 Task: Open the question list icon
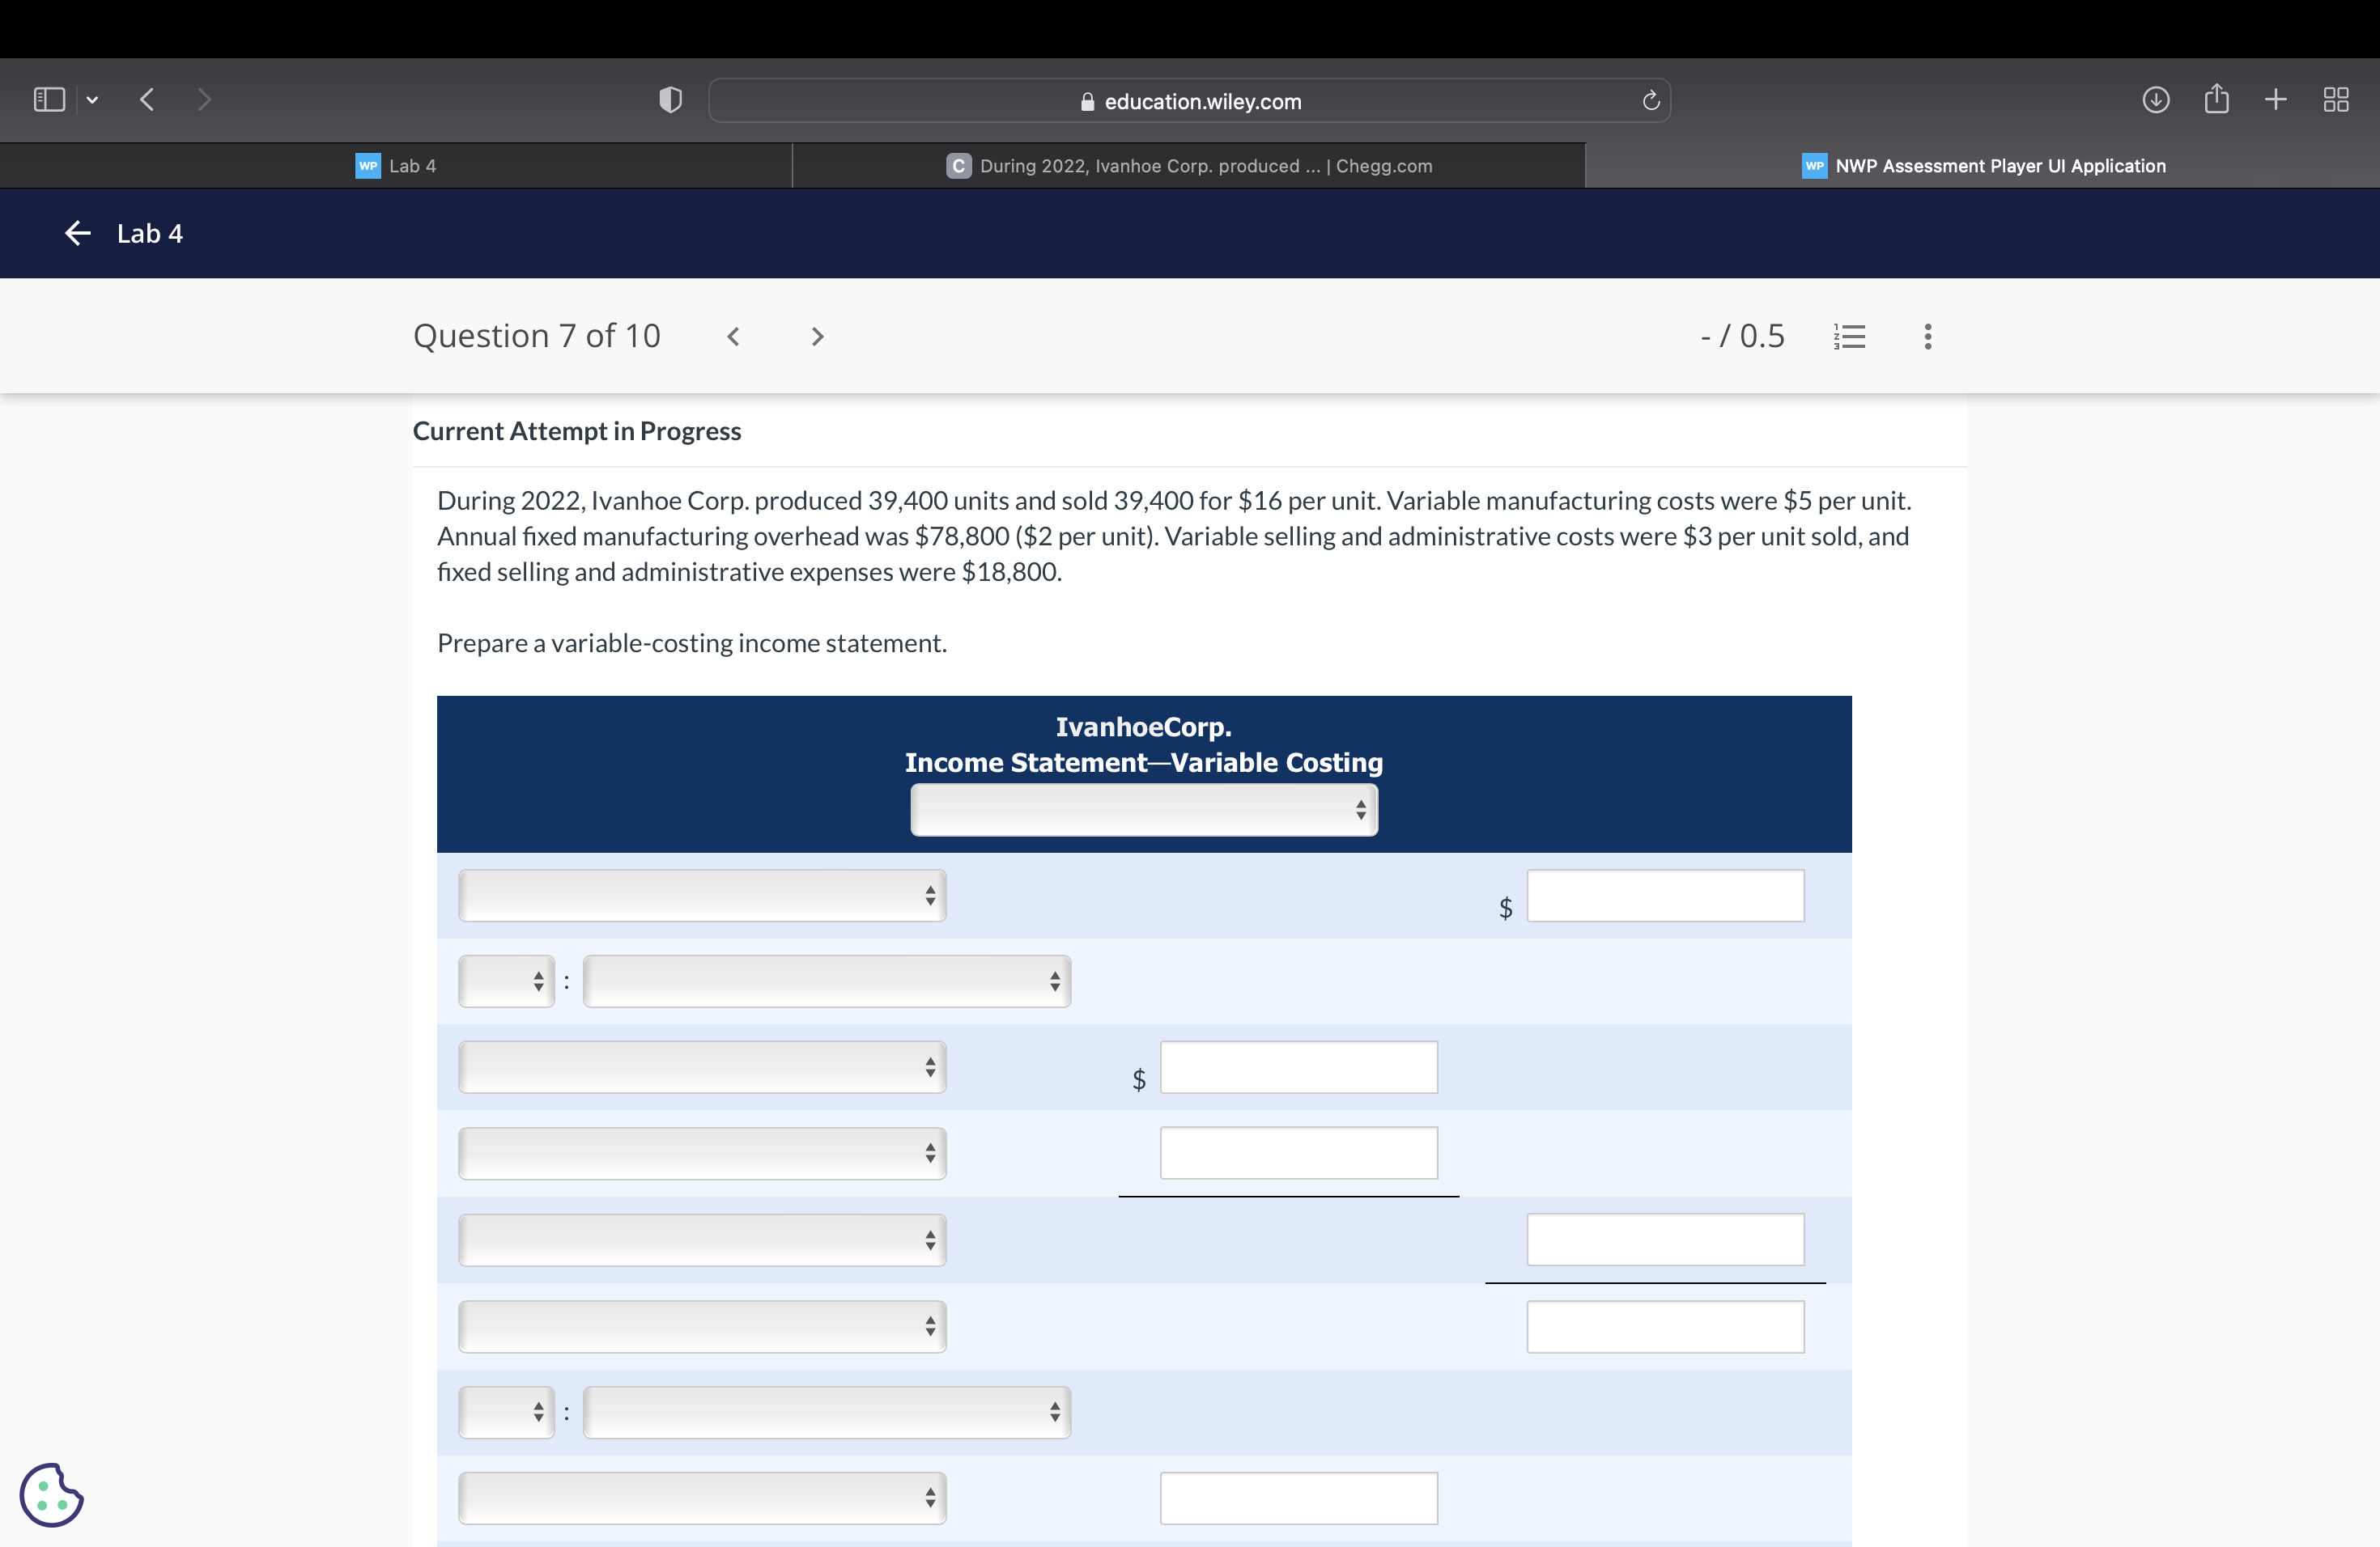coord(1849,337)
